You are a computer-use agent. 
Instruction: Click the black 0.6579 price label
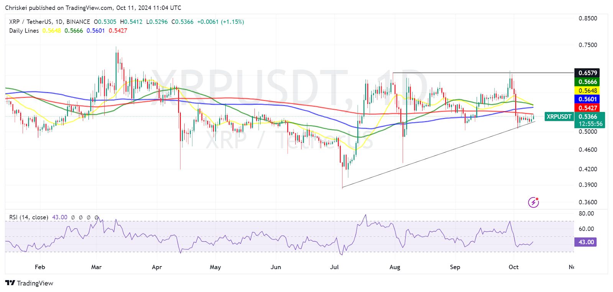(x=587, y=73)
